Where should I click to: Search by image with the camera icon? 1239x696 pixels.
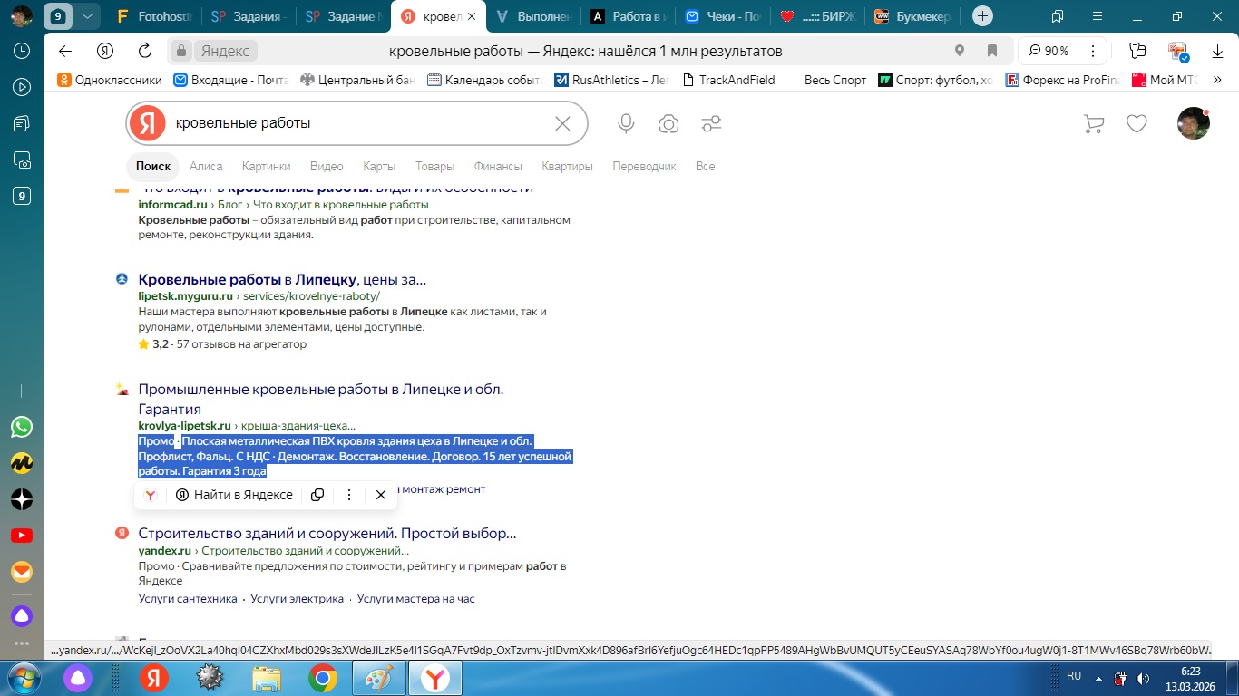click(668, 124)
